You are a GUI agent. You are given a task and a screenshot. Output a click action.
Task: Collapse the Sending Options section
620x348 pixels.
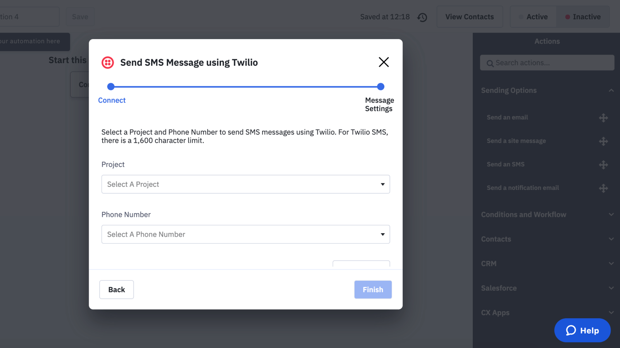click(x=611, y=90)
